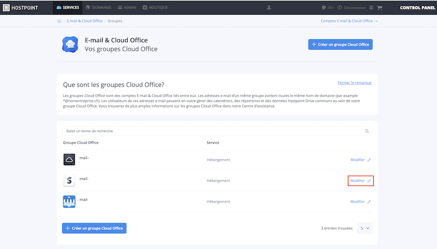This screenshot has width=437, height=249.
Task: Click the E-mail & Cloud Office header icon
Action: 70,44
